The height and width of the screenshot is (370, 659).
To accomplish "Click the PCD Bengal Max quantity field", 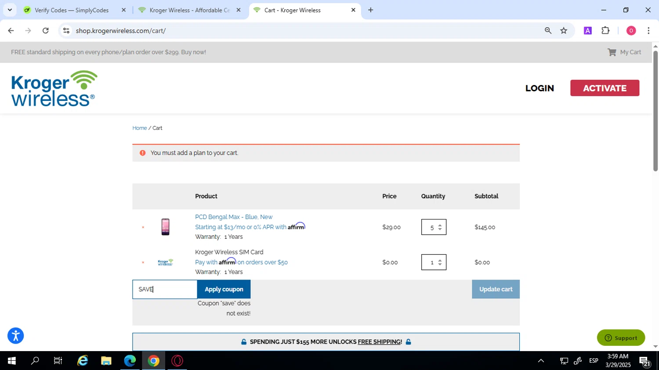I will (434, 227).
